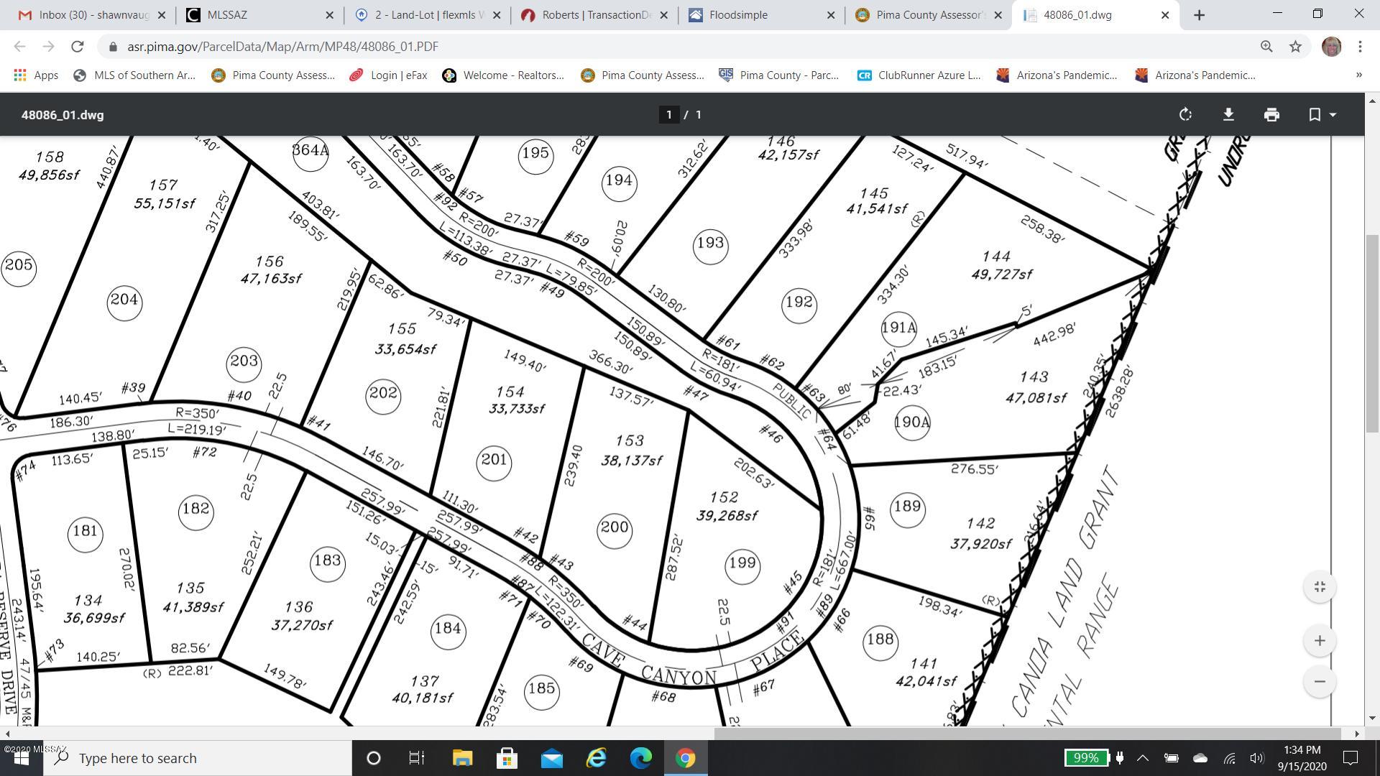Open Apps bookmark shortcut

pyautogui.click(x=36, y=75)
